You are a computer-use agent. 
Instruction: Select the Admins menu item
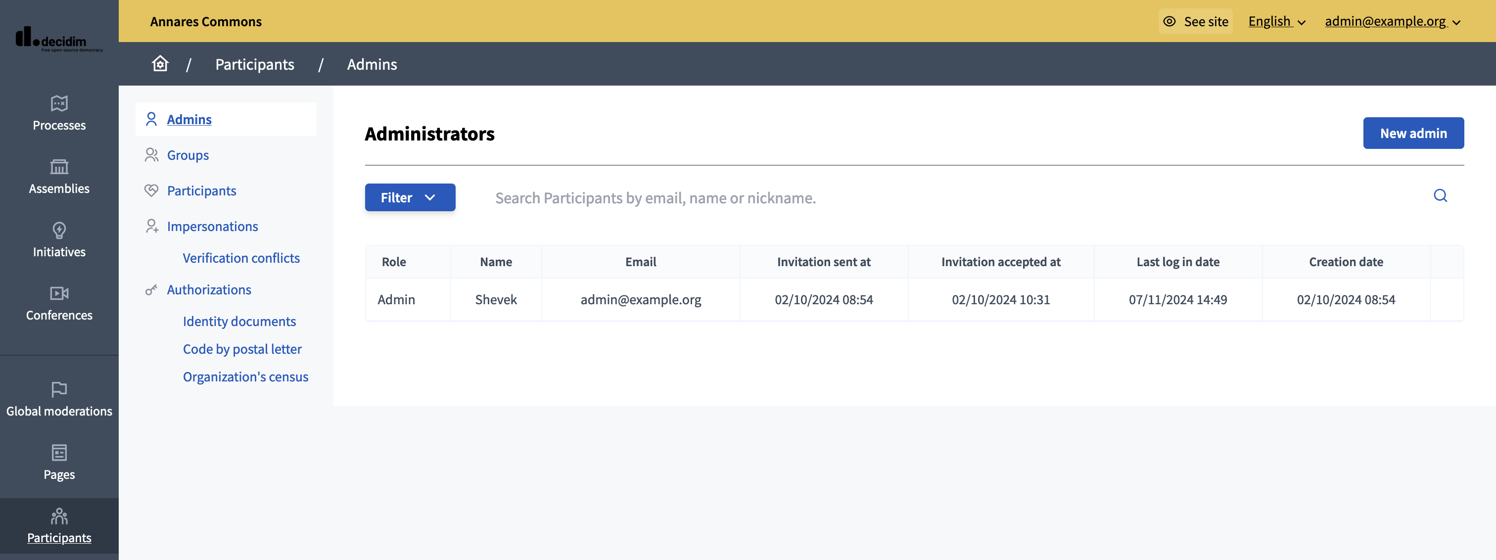pyautogui.click(x=189, y=118)
